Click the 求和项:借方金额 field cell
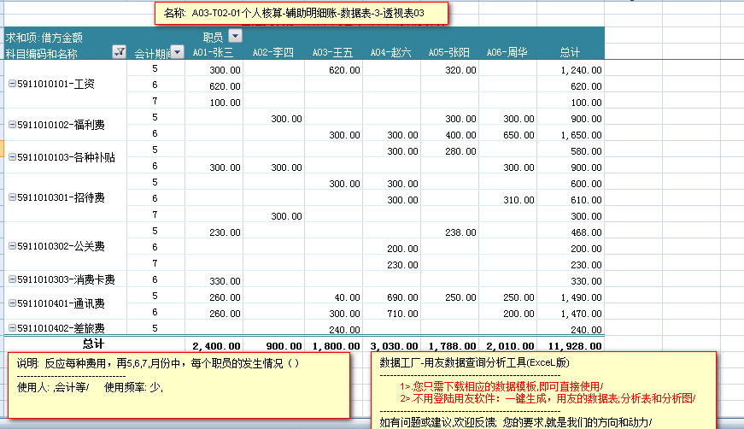744x429 pixels. coord(44,37)
